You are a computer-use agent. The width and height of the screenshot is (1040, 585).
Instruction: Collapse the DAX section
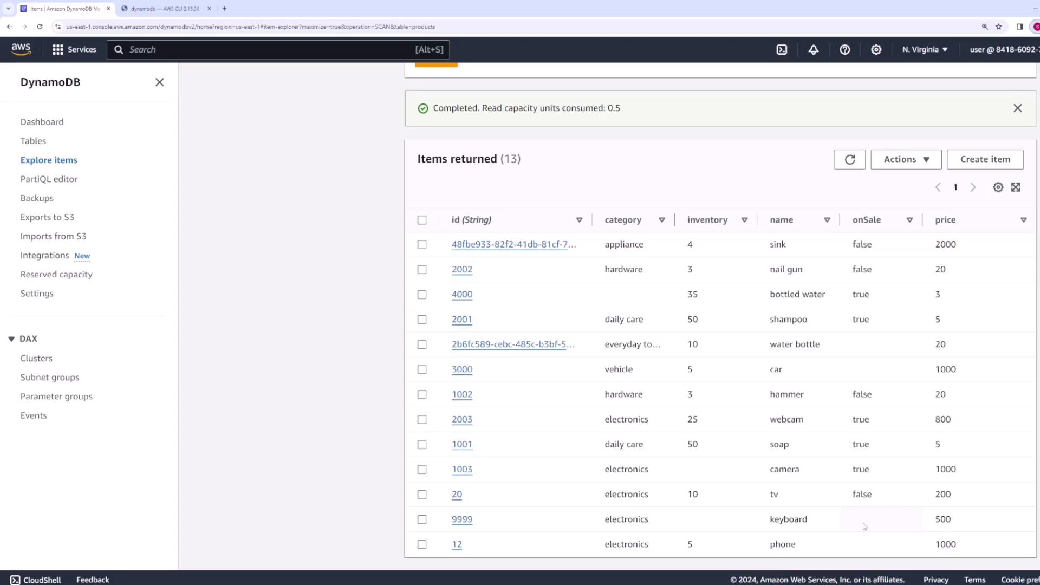pyautogui.click(x=11, y=339)
